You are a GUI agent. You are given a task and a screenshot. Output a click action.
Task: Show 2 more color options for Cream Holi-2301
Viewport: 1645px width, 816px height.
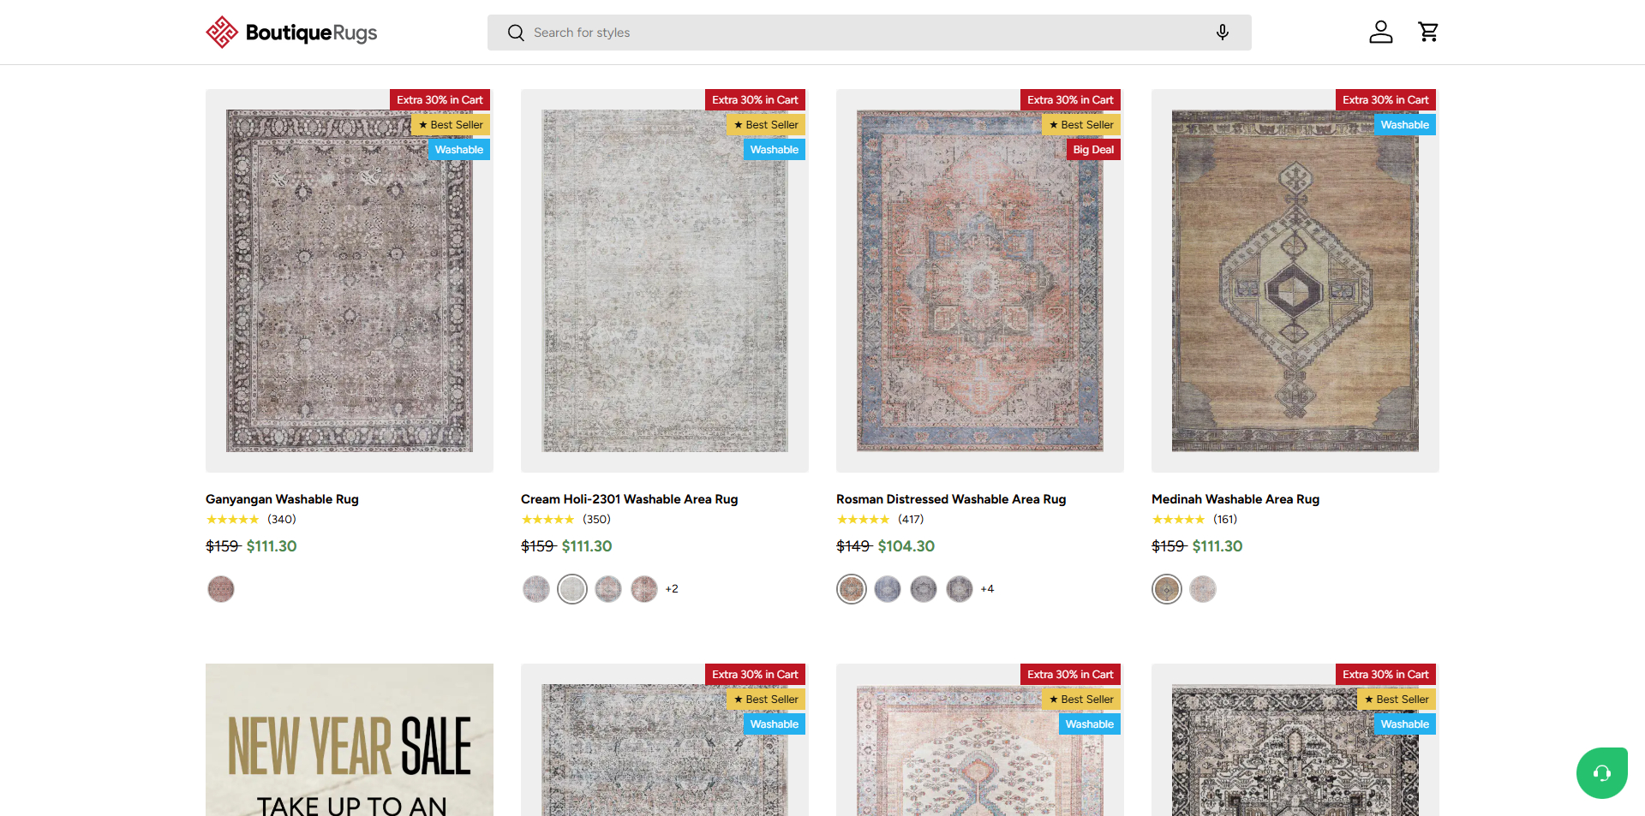click(672, 588)
